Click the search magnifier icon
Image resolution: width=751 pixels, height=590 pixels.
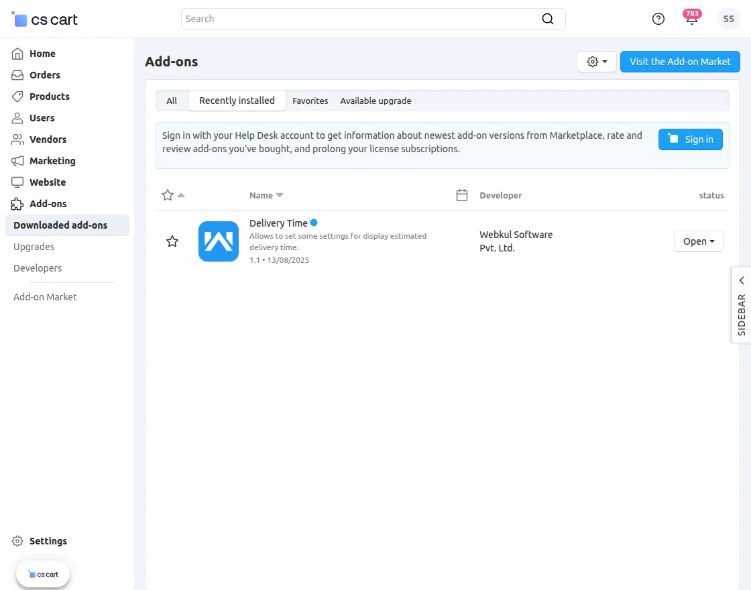(x=547, y=19)
